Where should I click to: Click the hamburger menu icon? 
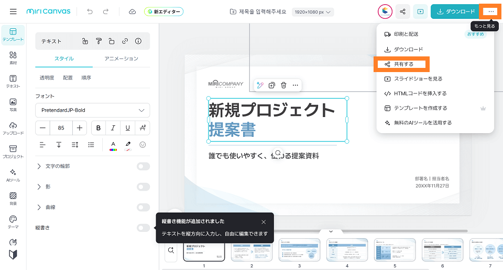click(13, 11)
